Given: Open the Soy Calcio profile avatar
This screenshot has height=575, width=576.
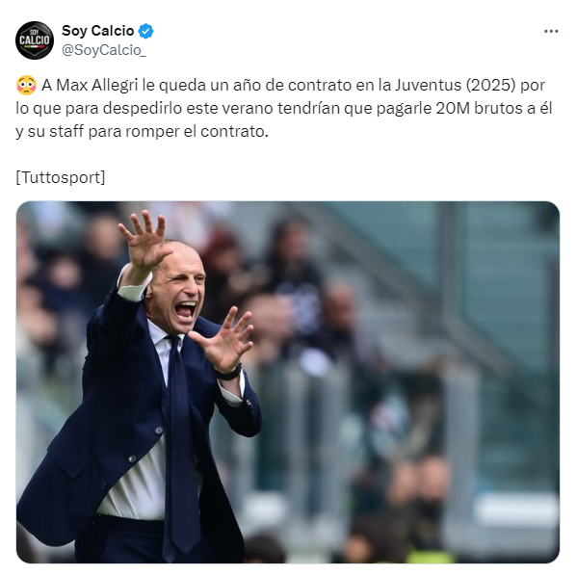Looking at the screenshot, I should pyautogui.click(x=35, y=40).
